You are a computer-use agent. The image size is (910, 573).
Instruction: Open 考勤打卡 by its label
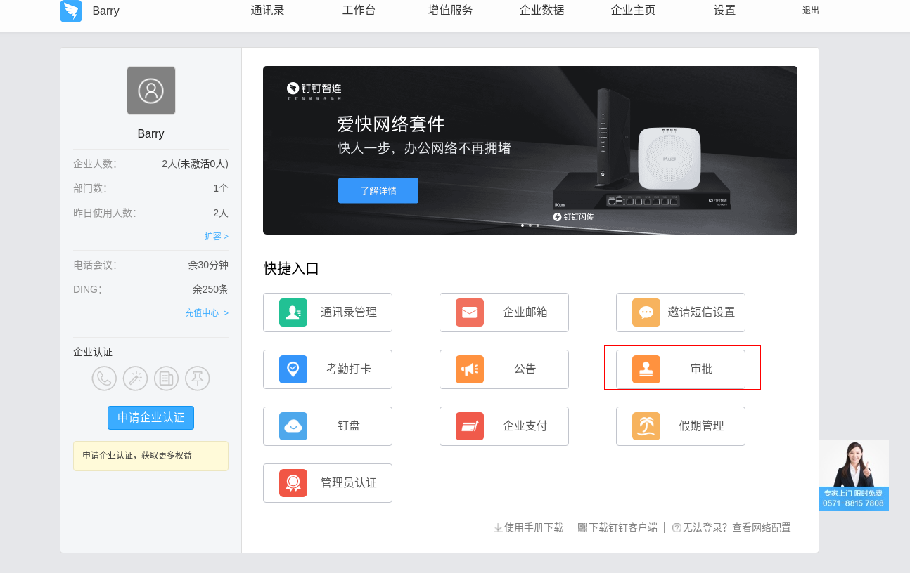pos(349,369)
